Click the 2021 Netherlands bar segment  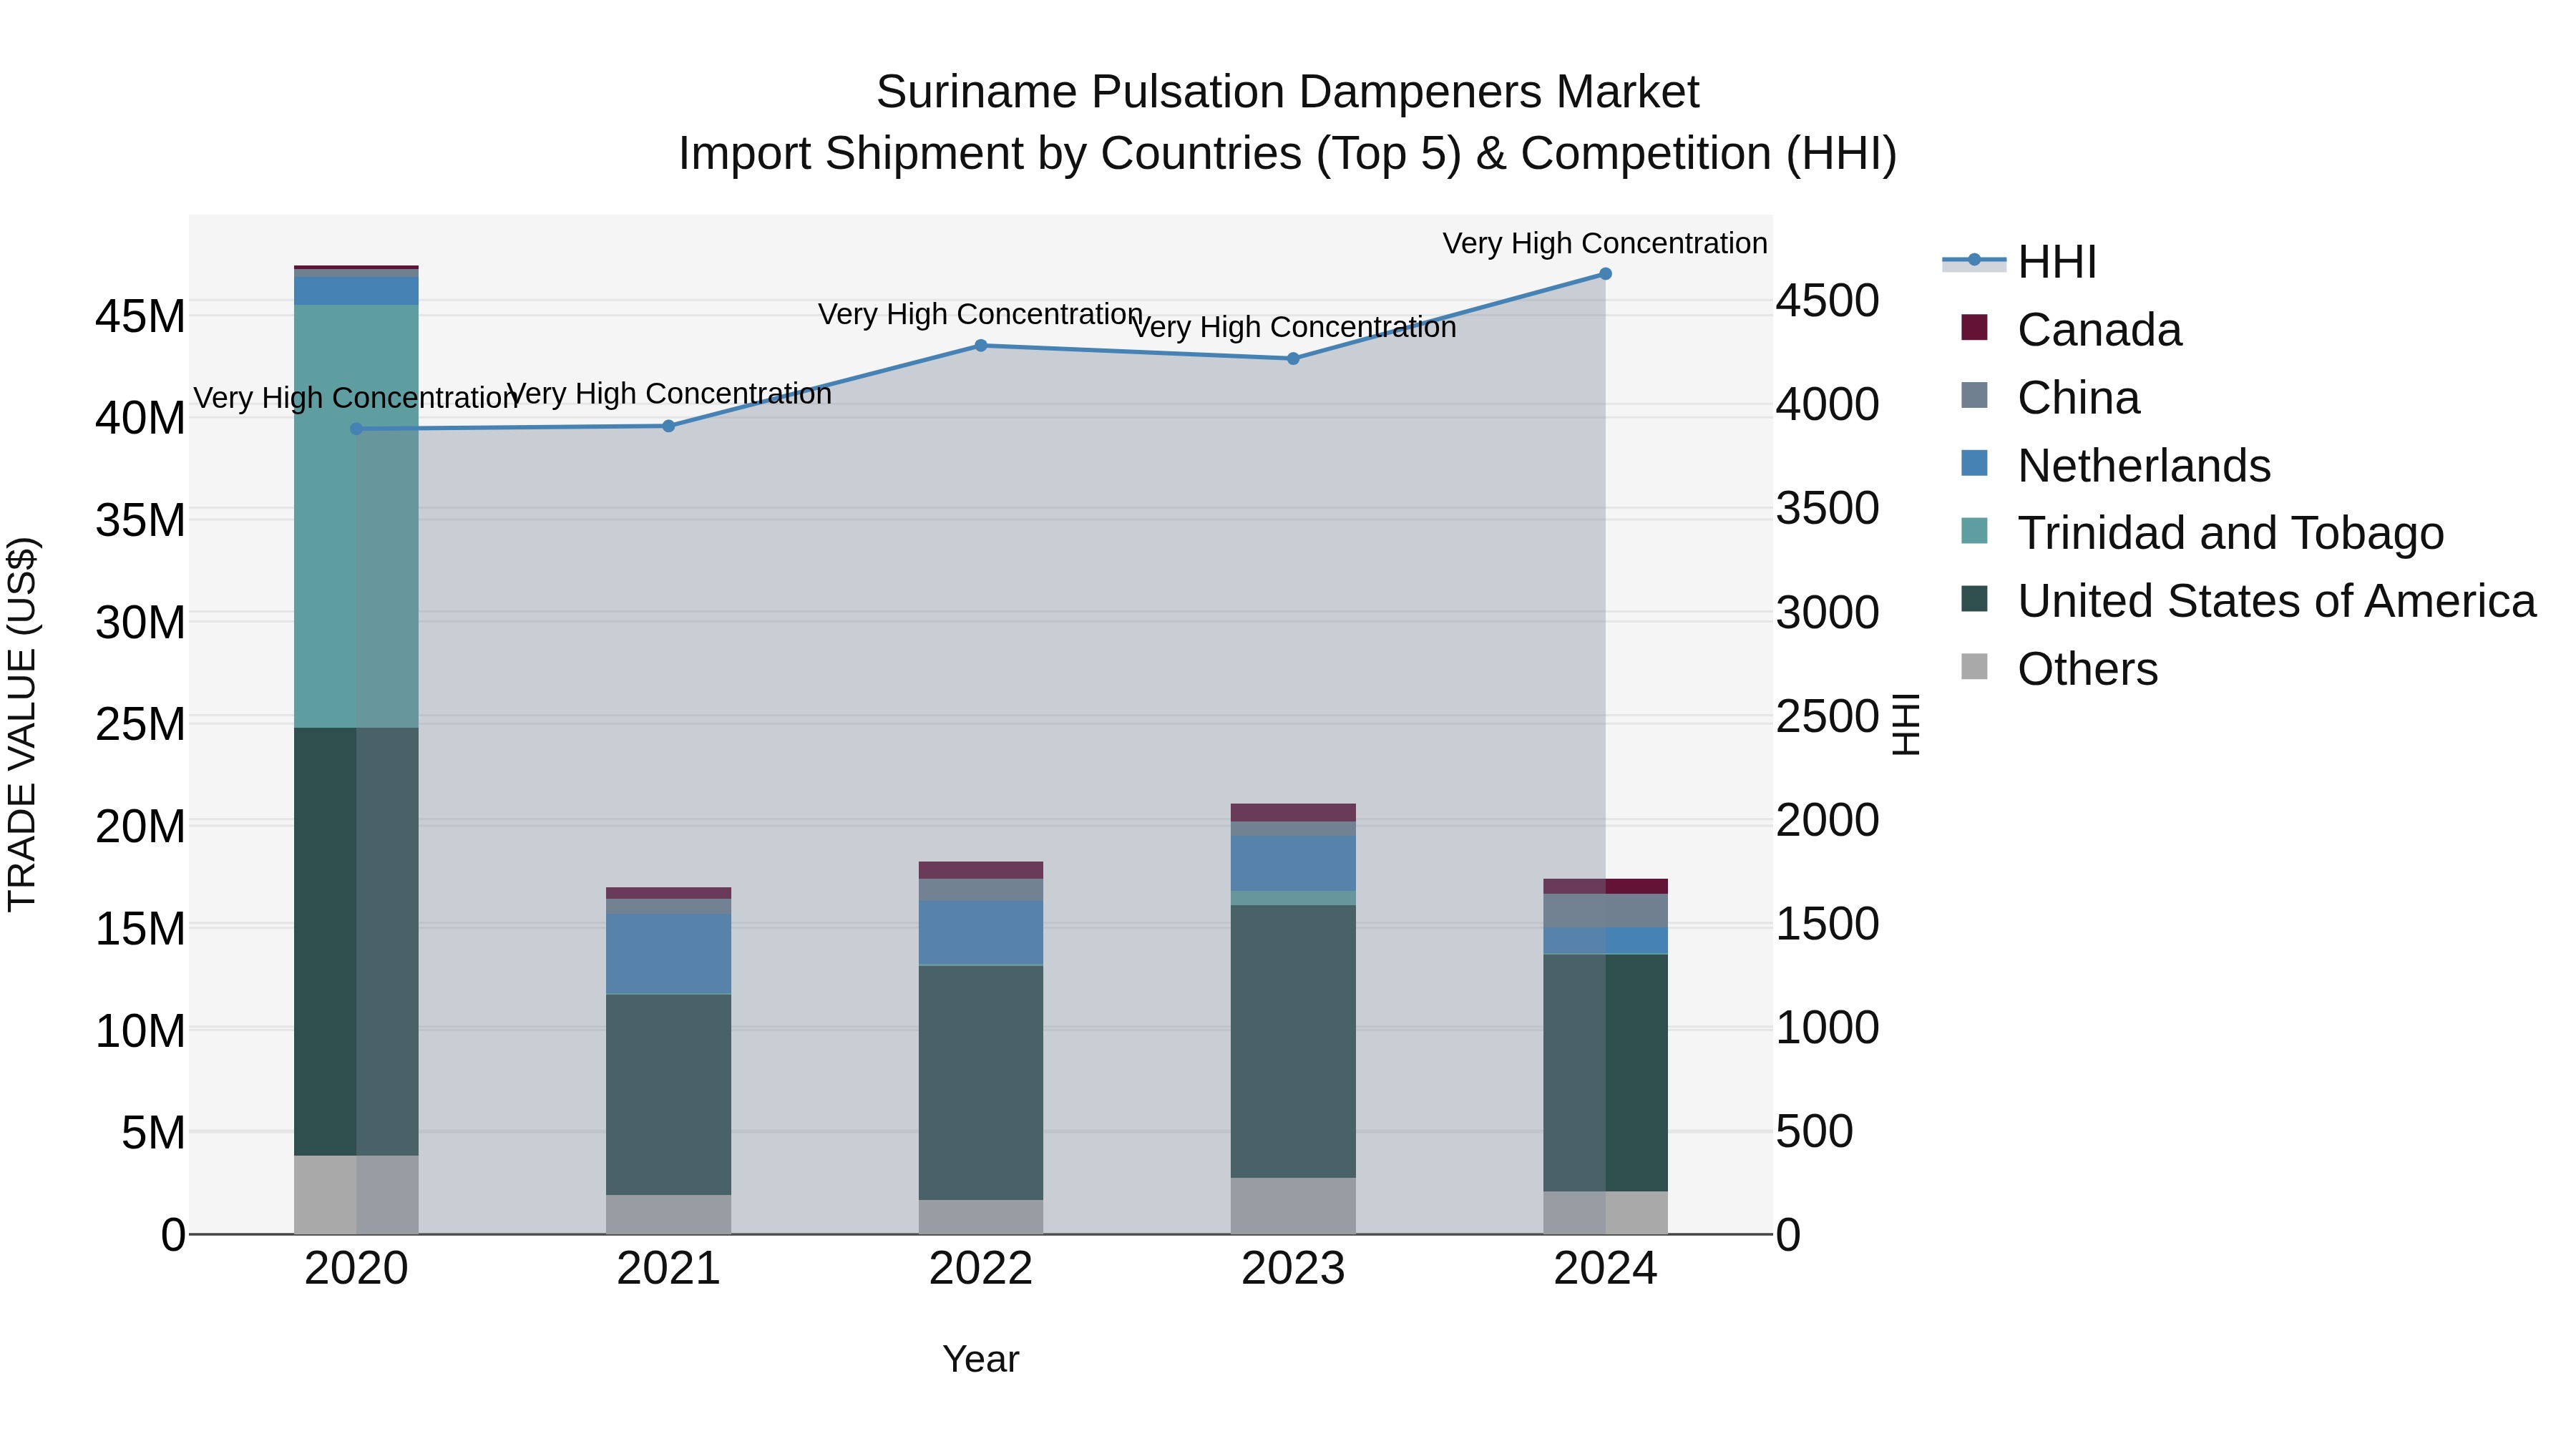pyautogui.click(x=669, y=954)
